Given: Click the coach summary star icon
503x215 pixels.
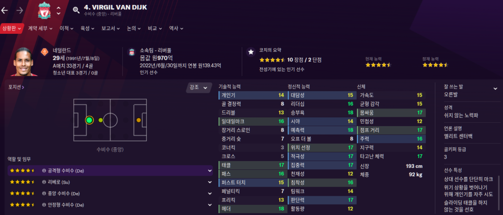Looking at the screenshot, I should [251, 52].
